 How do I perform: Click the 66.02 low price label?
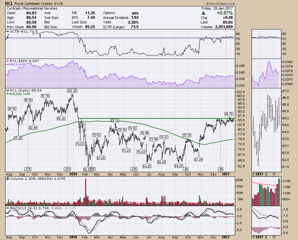tap(161, 162)
